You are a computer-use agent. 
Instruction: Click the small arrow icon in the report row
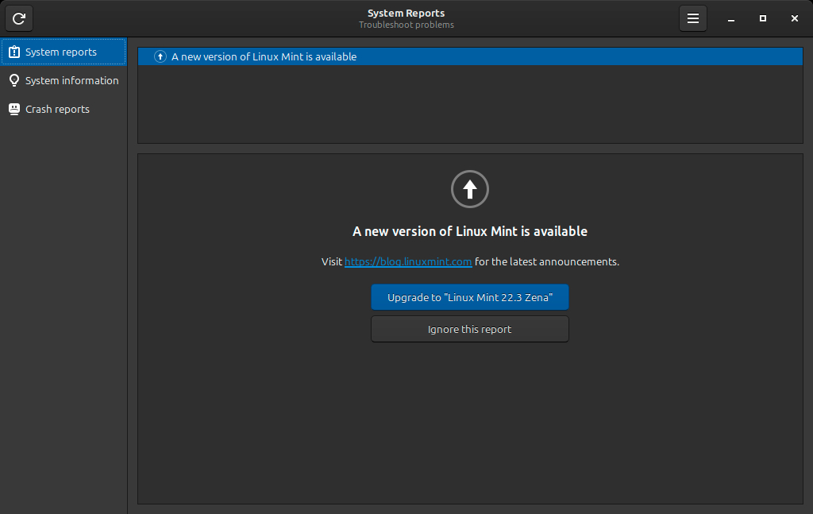pos(160,57)
